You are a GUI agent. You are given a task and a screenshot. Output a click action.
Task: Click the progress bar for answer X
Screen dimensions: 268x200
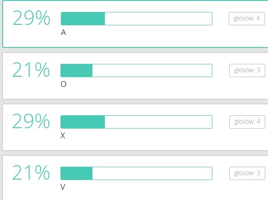(x=136, y=122)
